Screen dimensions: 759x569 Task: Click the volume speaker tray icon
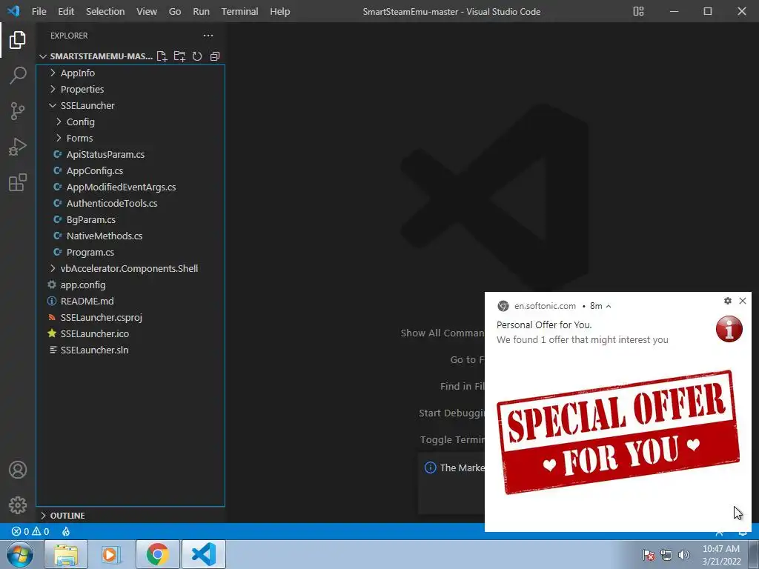[684, 555]
